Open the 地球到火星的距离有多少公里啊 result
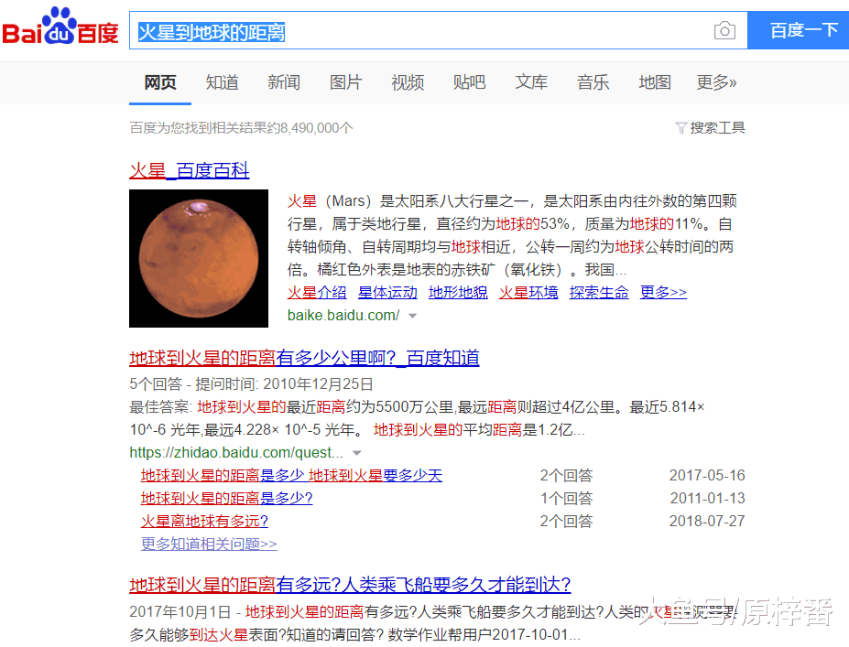849x647 pixels. [304, 358]
